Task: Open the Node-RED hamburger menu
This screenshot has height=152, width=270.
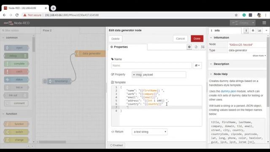Action: (x=264, y=23)
